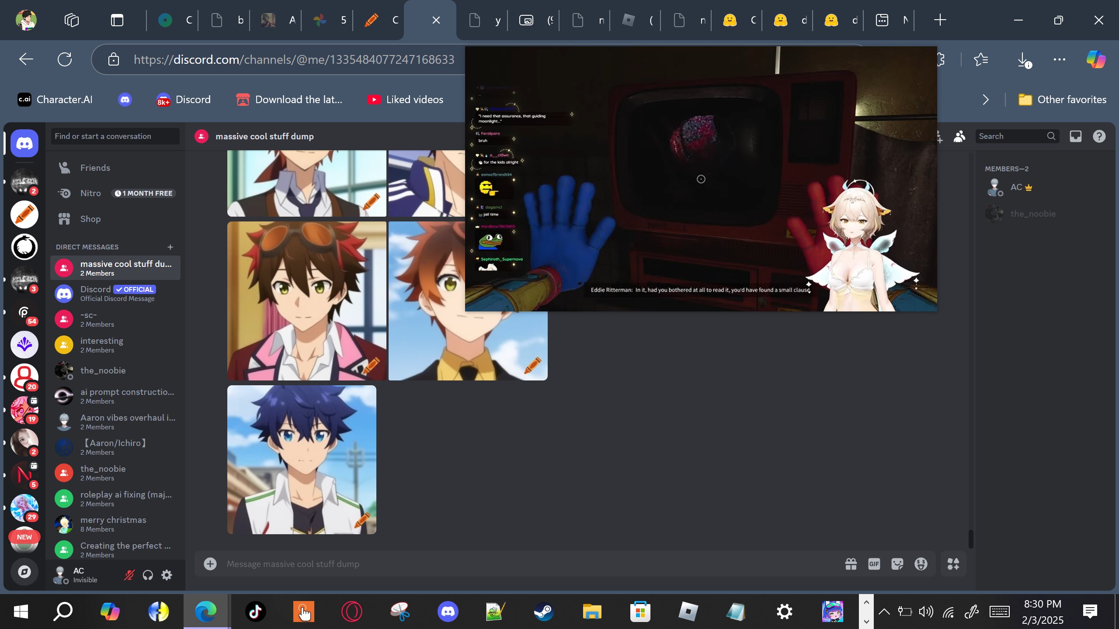The width and height of the screenshot is (1119, 629).
Task: Toggle vertical tabs / tab actions menu
Action: [117, 20]
